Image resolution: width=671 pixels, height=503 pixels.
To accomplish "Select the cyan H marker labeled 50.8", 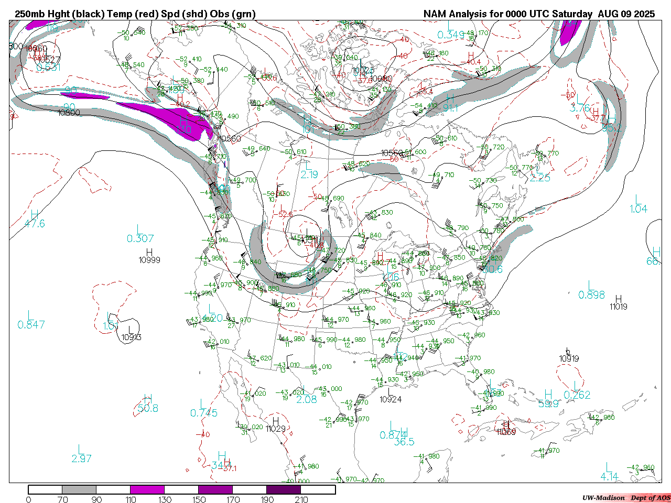I will (148, 399).
